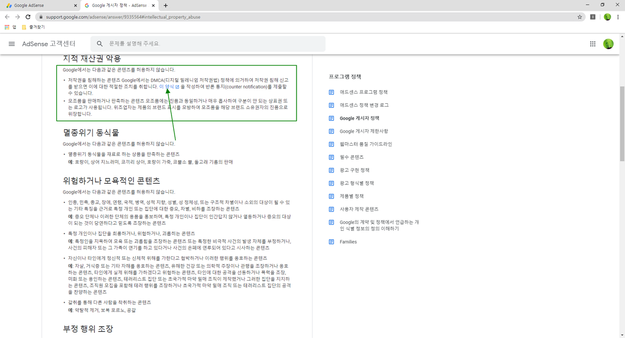Screen dimensions: 625x338
Task: Open the Families link
Action: tap(348, 242)
